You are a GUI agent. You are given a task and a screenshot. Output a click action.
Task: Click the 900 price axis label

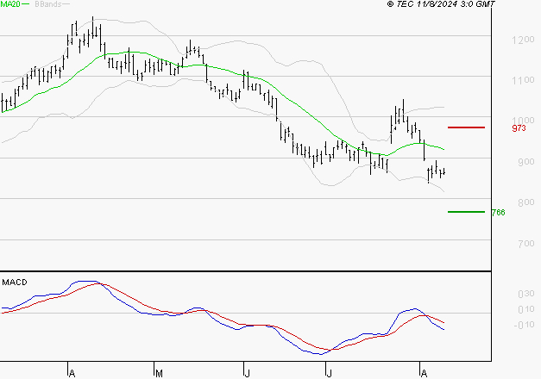(x=526, y=162)
